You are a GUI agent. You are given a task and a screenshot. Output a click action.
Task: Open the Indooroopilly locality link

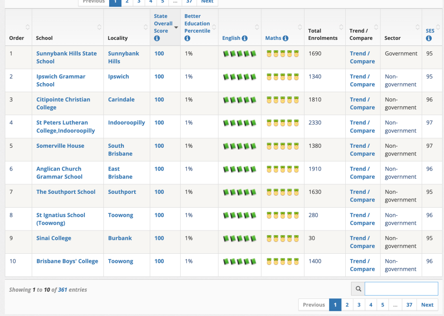tap(126, 123)
